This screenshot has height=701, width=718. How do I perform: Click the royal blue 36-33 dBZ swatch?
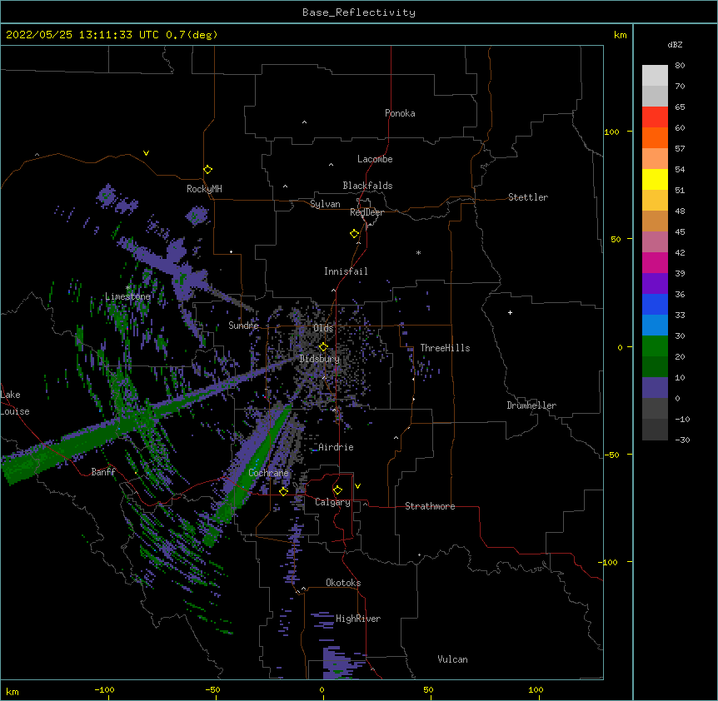pyautogui.click(x=655, y=304)
